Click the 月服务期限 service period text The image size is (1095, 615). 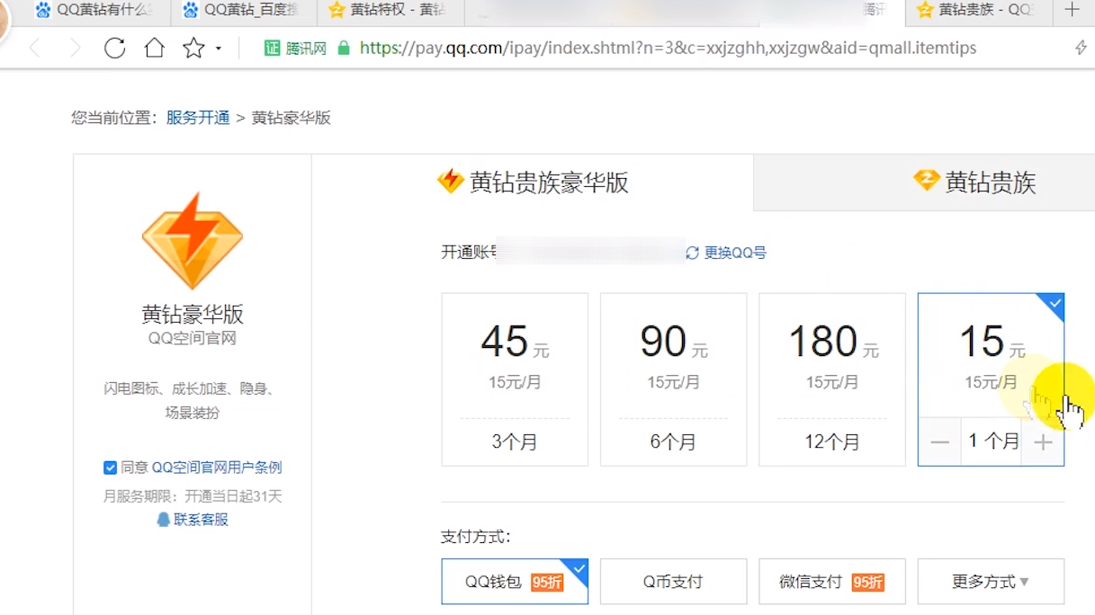[x=193, y=496]
